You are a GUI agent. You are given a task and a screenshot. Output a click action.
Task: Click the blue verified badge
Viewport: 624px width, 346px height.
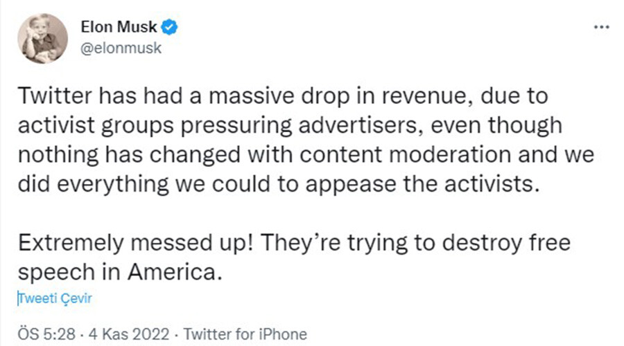pos(169,28)
